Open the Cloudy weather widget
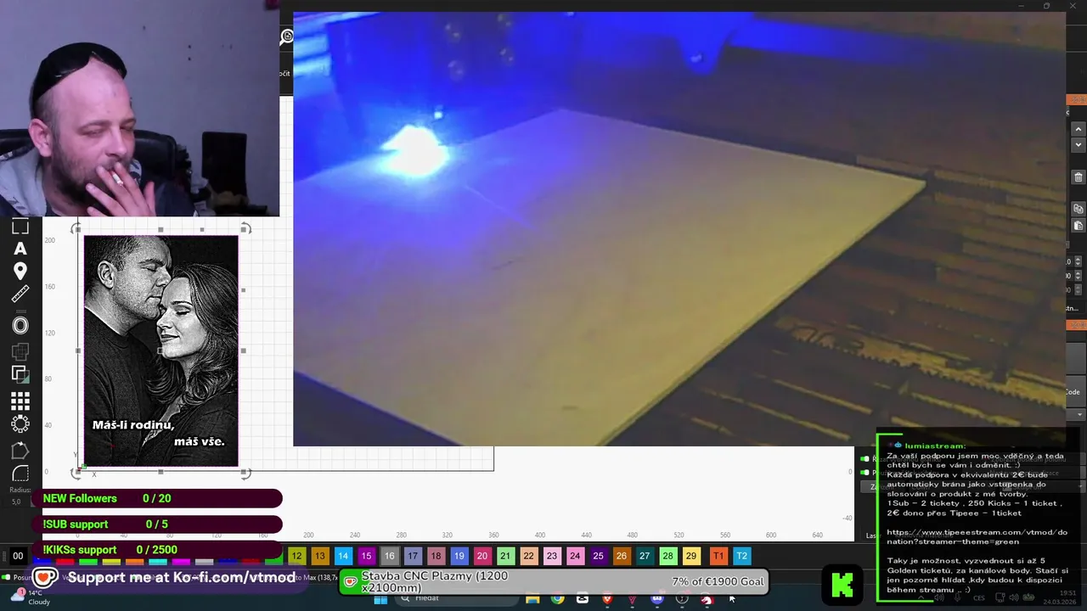Screen dimensions: 1087x611 coord(30,597)
